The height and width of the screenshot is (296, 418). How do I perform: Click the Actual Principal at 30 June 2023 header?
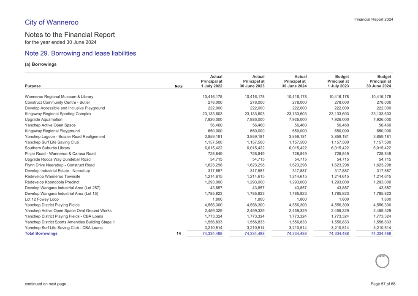(x=252, y=81)
